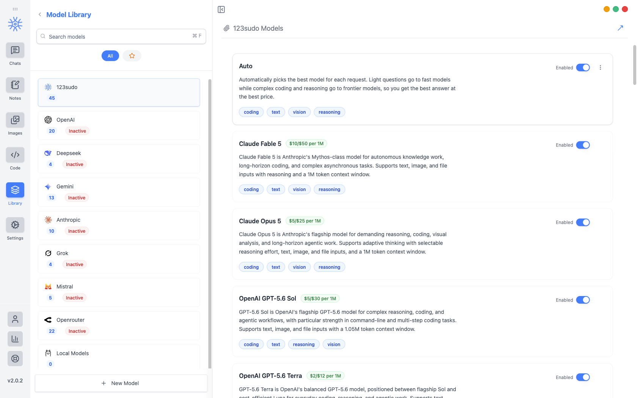Screen dimensions: 637x398
Task: Click the models panel scrollbar
Action: [x=635, y=65]
